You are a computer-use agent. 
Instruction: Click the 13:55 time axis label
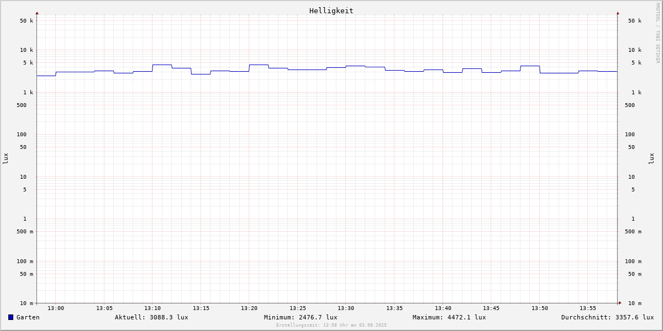pos(588,308)
